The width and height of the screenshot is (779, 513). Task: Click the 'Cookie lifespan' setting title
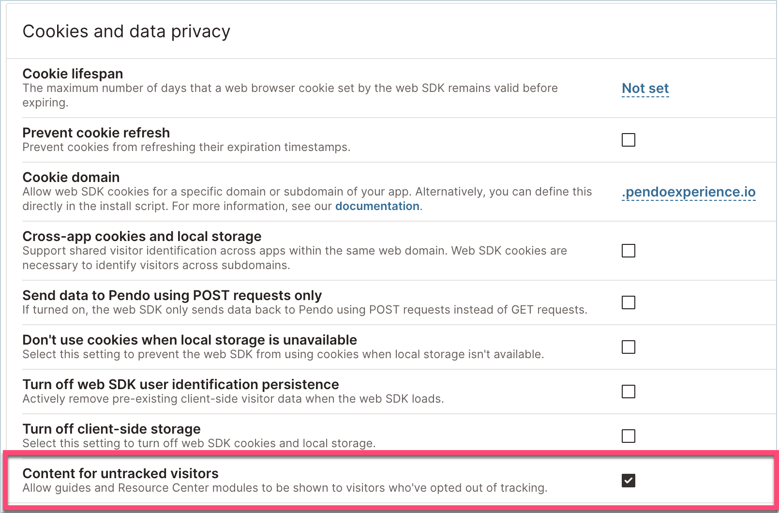pos(73,74)
